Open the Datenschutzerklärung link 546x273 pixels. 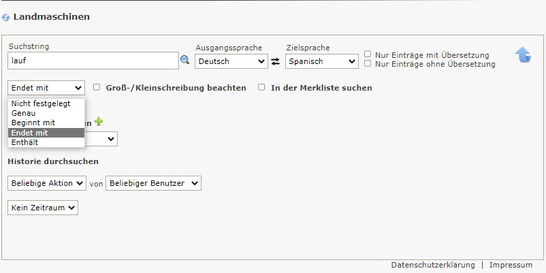point(433,265)
